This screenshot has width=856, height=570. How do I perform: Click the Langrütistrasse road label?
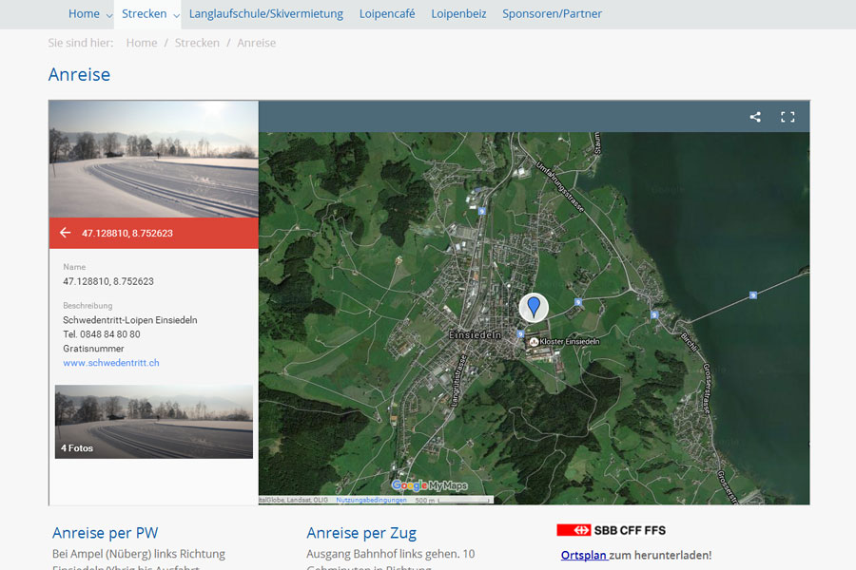(x=458, y=381)
